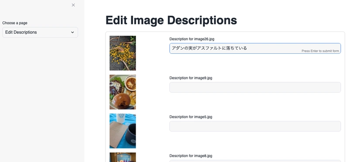Image resolution: width=349 pixels, height=162 pixels.
Task: Open the Edit Descriptions page dropdown
Action: (x=40, y=32)
